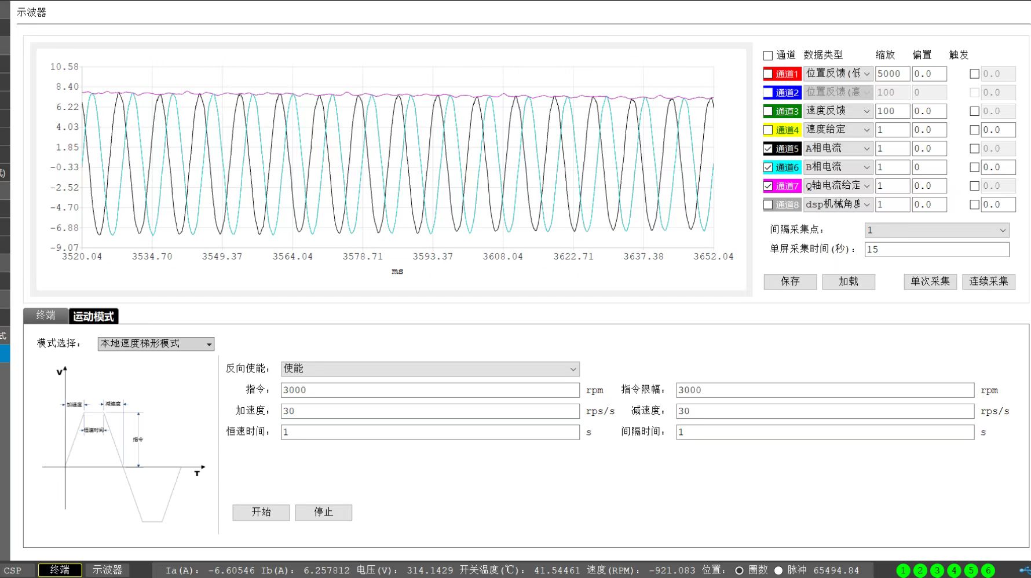Enable trigger checkbox for channel 6 row

click(974, 167)
